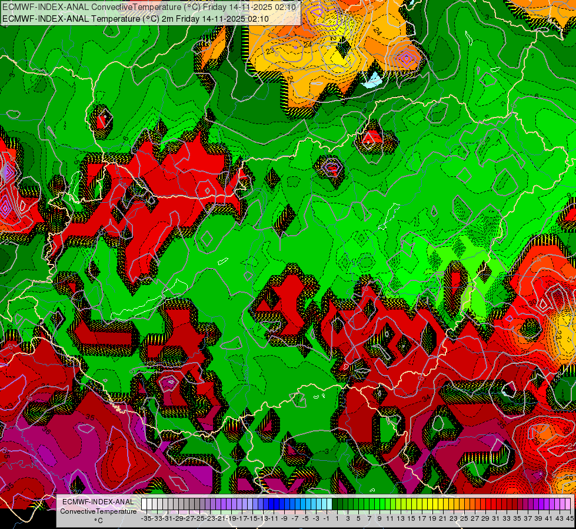The image size is (576, 529).
Task: Click the legend value 25
Action: [464, 518]
